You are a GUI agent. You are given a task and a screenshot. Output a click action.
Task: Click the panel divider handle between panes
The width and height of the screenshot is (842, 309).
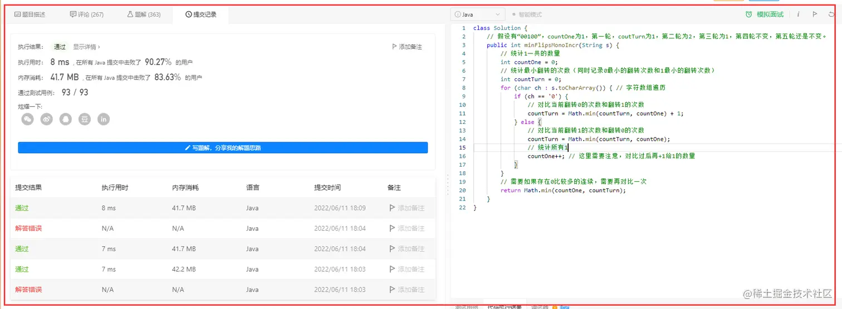447,185
